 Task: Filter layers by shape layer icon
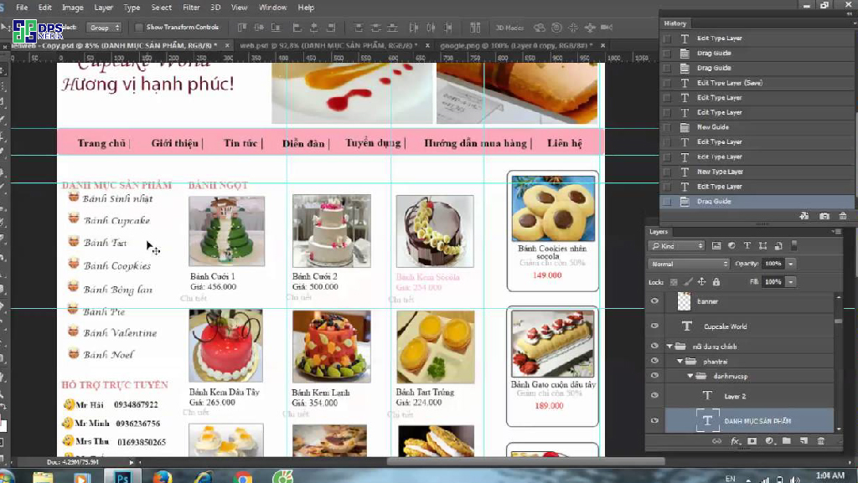(x=762, y=246)
